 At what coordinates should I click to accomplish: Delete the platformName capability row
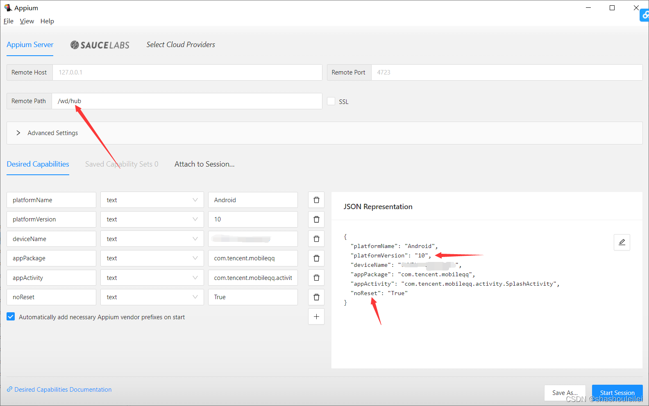(x=316, y=200)
